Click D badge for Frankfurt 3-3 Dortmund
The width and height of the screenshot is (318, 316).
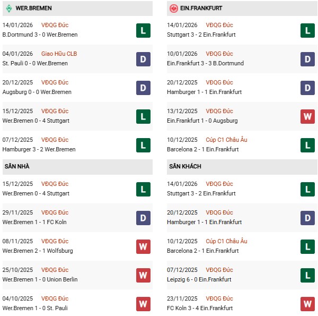pyautogui.click(x=307, y=59)
